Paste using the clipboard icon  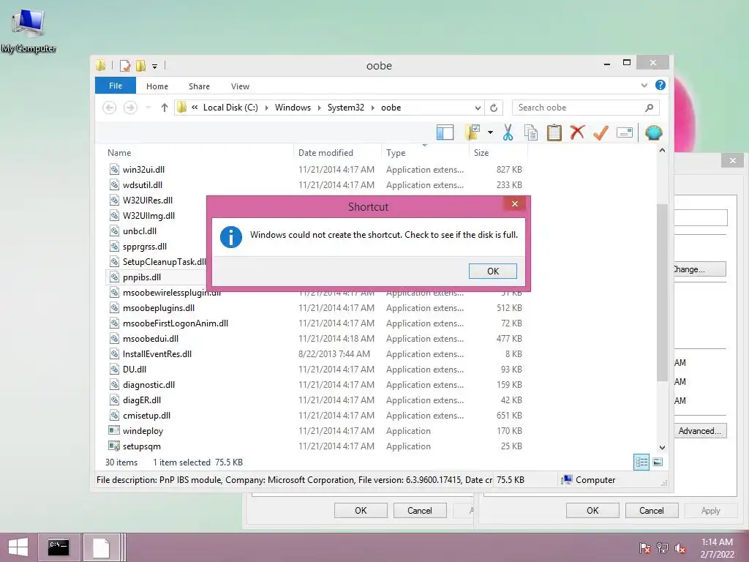(554, 132)
